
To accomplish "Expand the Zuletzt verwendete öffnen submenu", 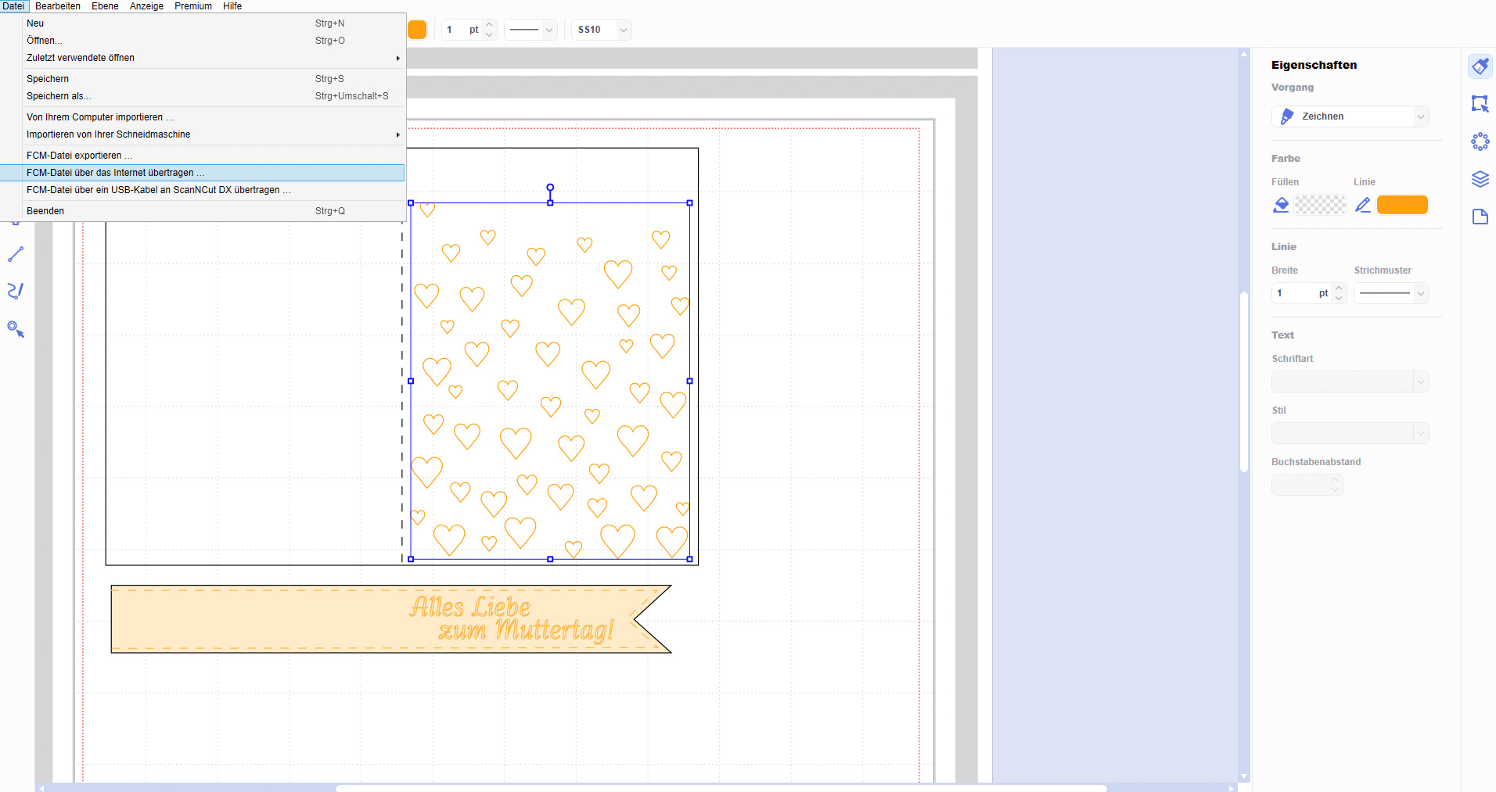I will [x=211, y=58].
